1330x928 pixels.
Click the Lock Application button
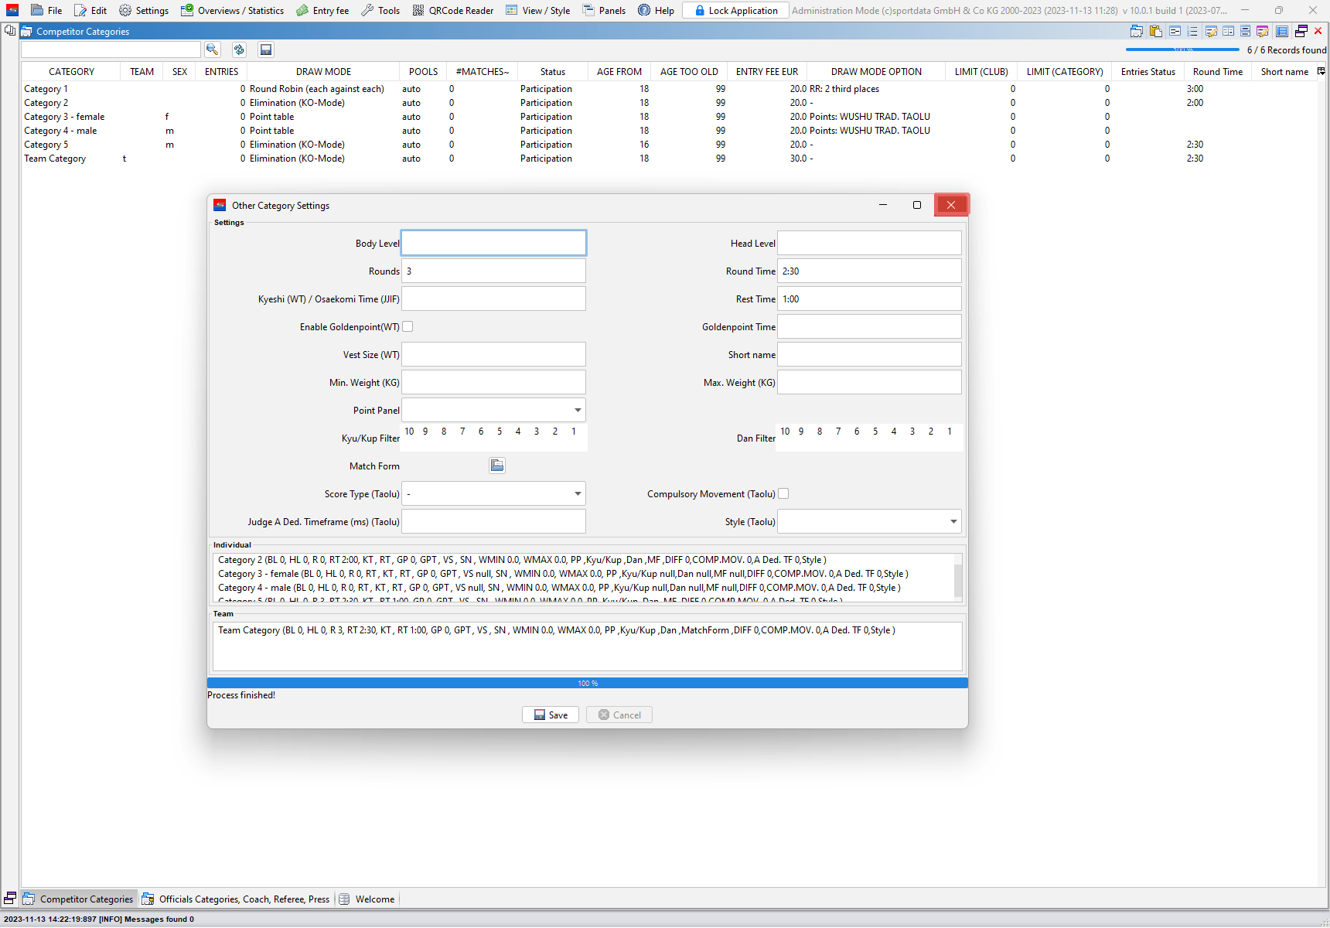pos(735,11)
